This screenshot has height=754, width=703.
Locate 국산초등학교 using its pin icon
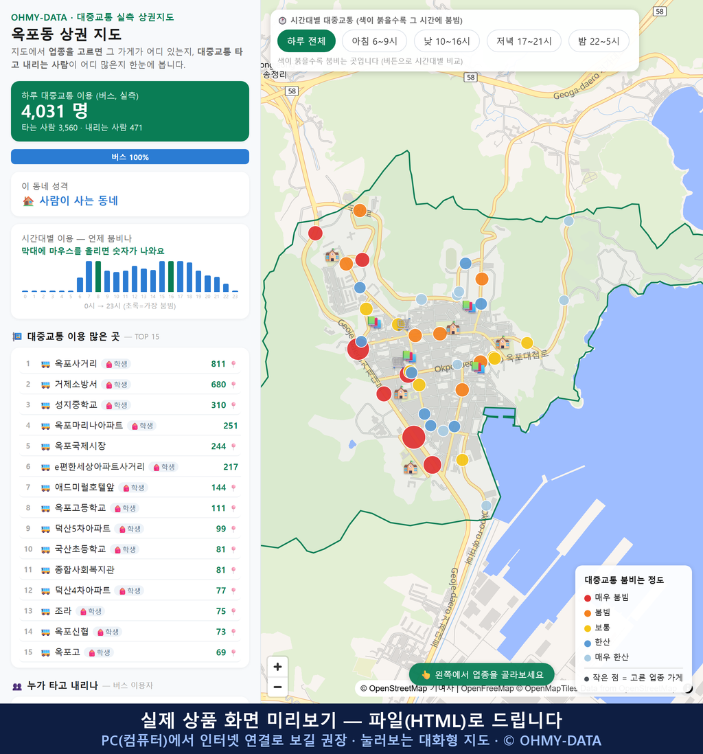pos(233,549)
